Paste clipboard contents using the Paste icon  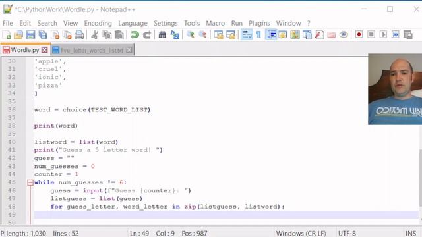click(119, 35)
